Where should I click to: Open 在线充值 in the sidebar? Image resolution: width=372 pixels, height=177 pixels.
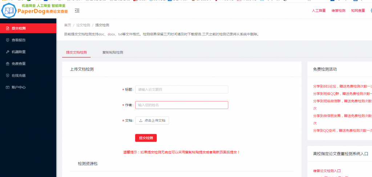point(28,76)
